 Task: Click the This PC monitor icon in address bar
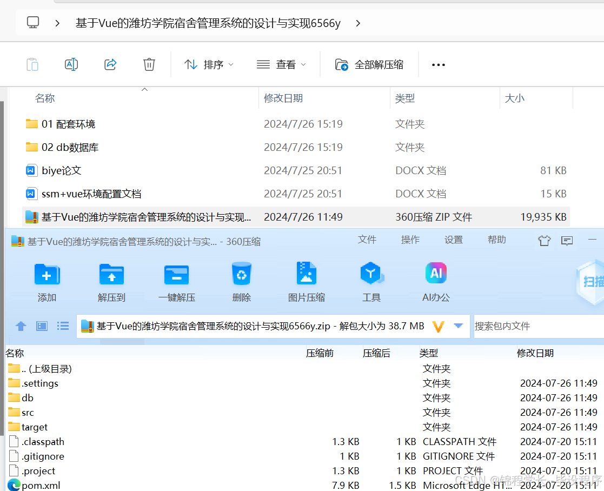[33, 23]
